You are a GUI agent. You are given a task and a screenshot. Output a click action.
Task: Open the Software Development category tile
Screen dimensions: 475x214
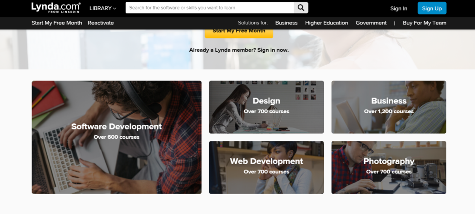116,137
